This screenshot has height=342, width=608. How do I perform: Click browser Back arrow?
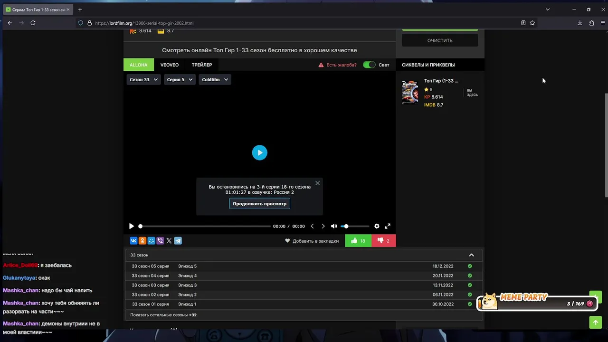10,23
